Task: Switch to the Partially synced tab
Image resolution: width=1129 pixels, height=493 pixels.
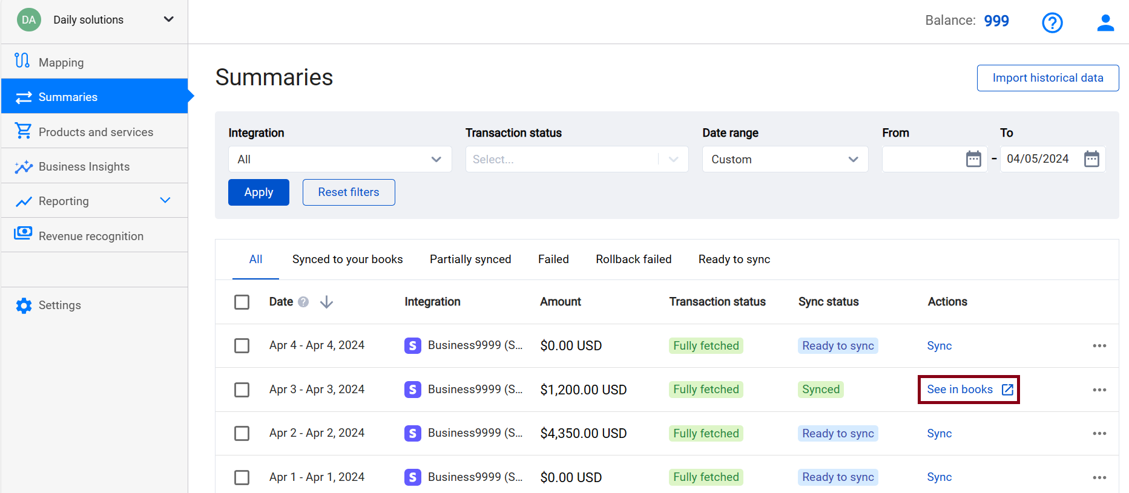Action: click(x=470, y=260)
